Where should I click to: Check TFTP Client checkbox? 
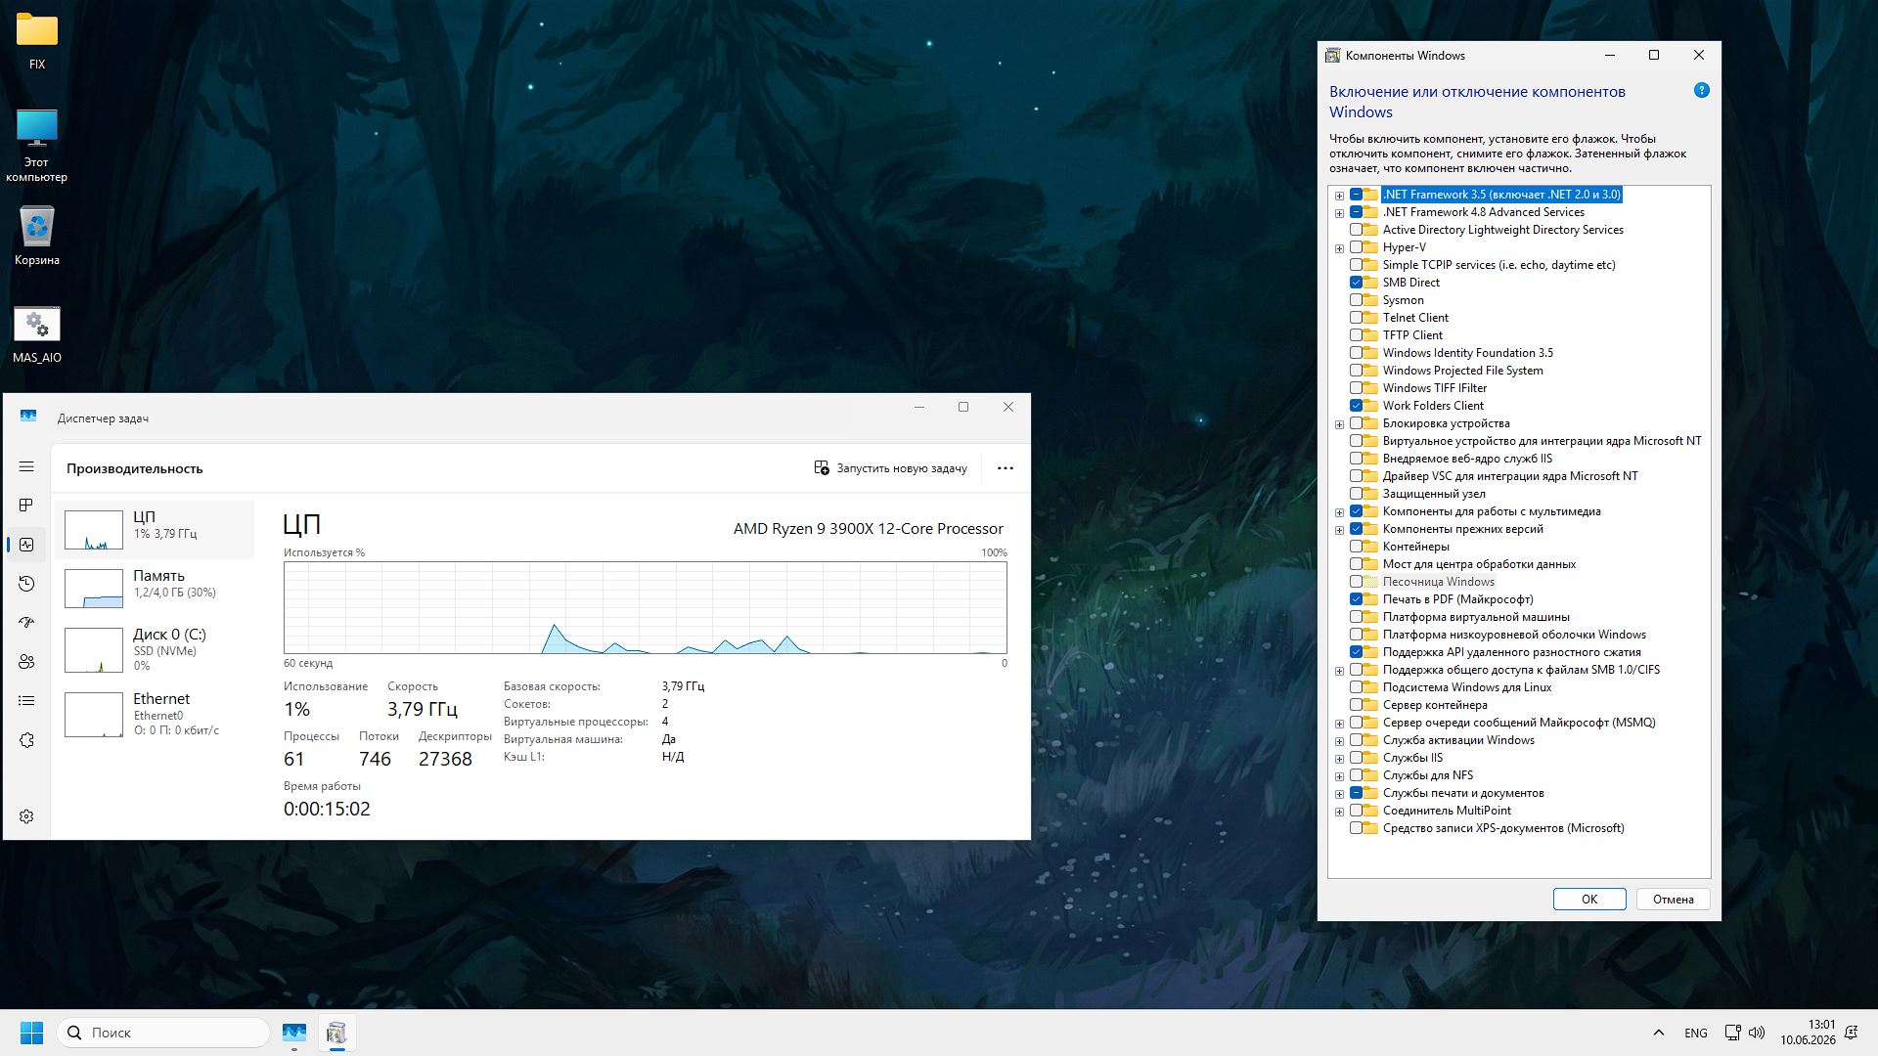tap(1356, 335)
